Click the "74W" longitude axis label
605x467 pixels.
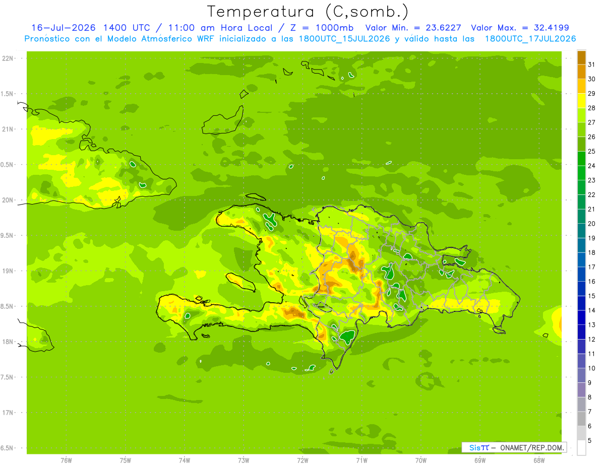tap(184, 460)
